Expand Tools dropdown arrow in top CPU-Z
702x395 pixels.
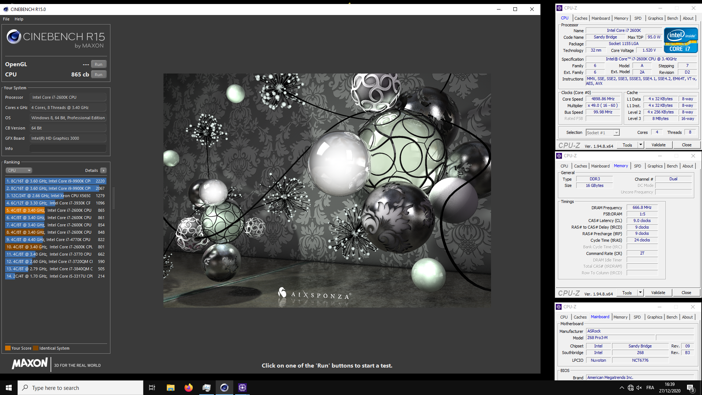(x=641, y=145)
